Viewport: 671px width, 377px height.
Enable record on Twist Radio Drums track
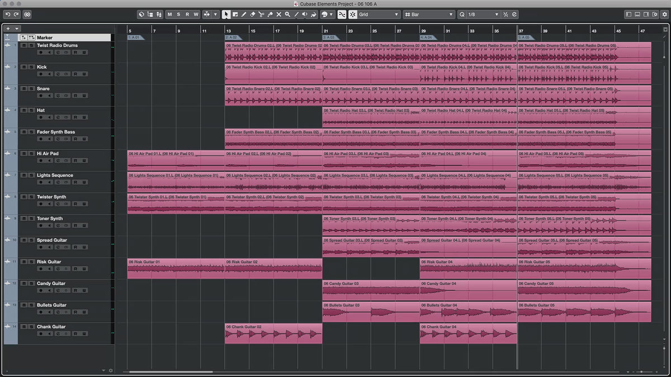(40, 52)
